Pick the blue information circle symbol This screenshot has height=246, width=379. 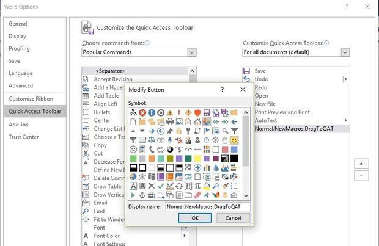[x=152, y=112]
